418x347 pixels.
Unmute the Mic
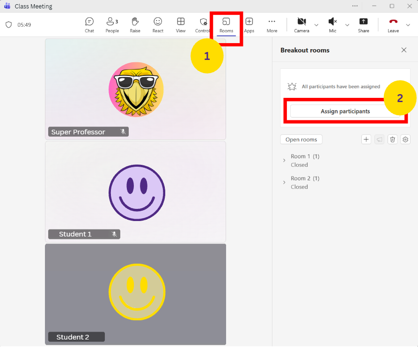tap(332, 25)
